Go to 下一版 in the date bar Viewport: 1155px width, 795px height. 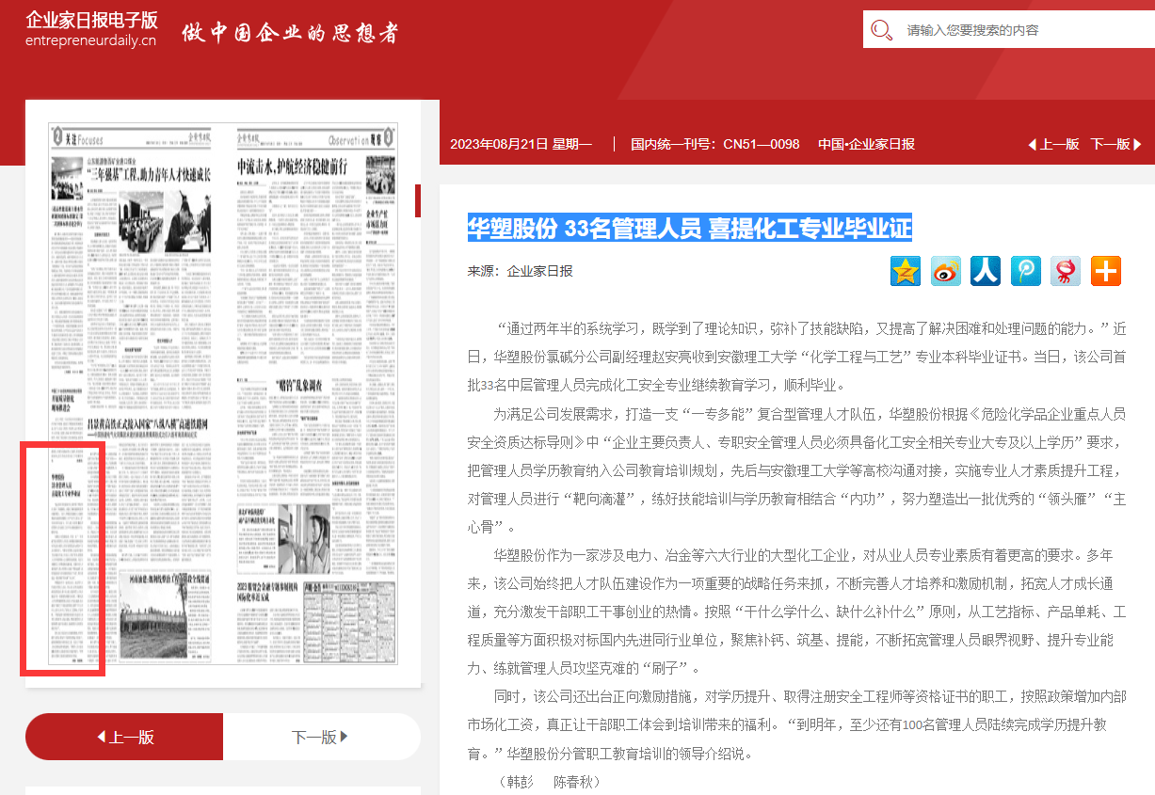pos(1115,144)
